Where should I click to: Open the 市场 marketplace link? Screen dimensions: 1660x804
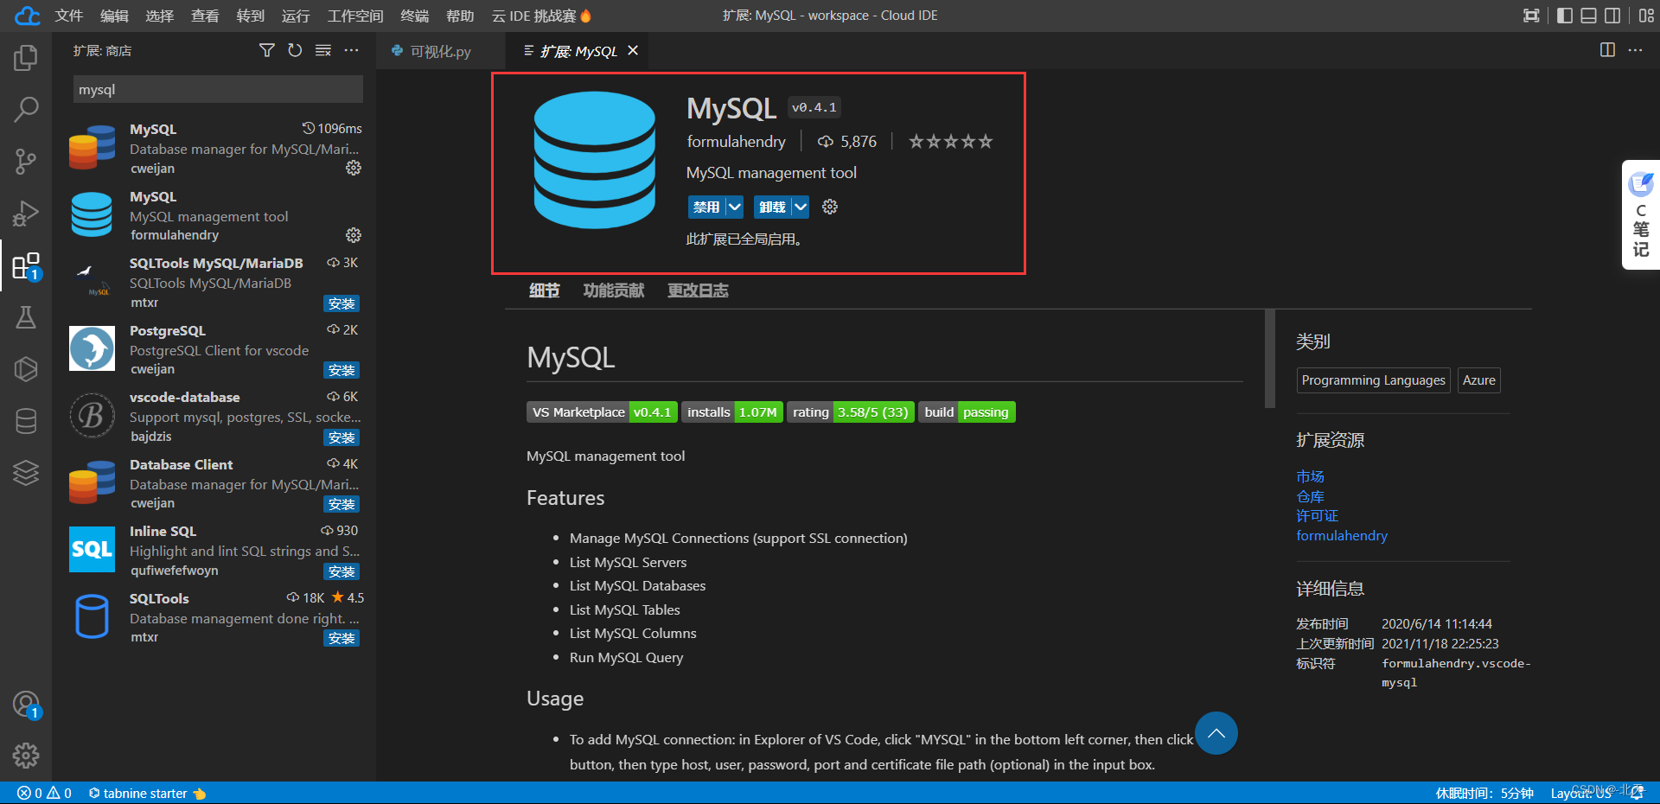(1310, 476)
